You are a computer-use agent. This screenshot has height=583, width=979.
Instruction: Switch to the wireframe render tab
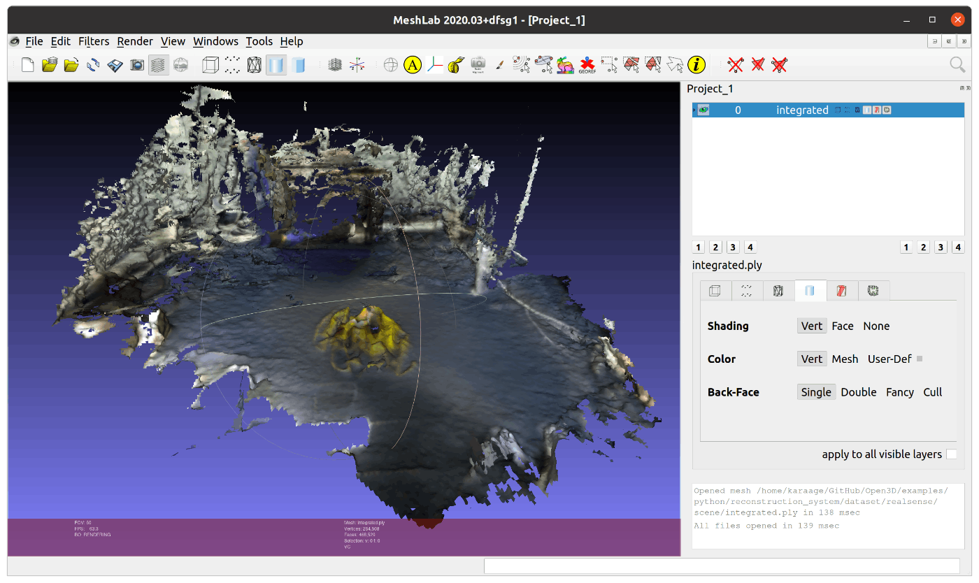point(778,291)
